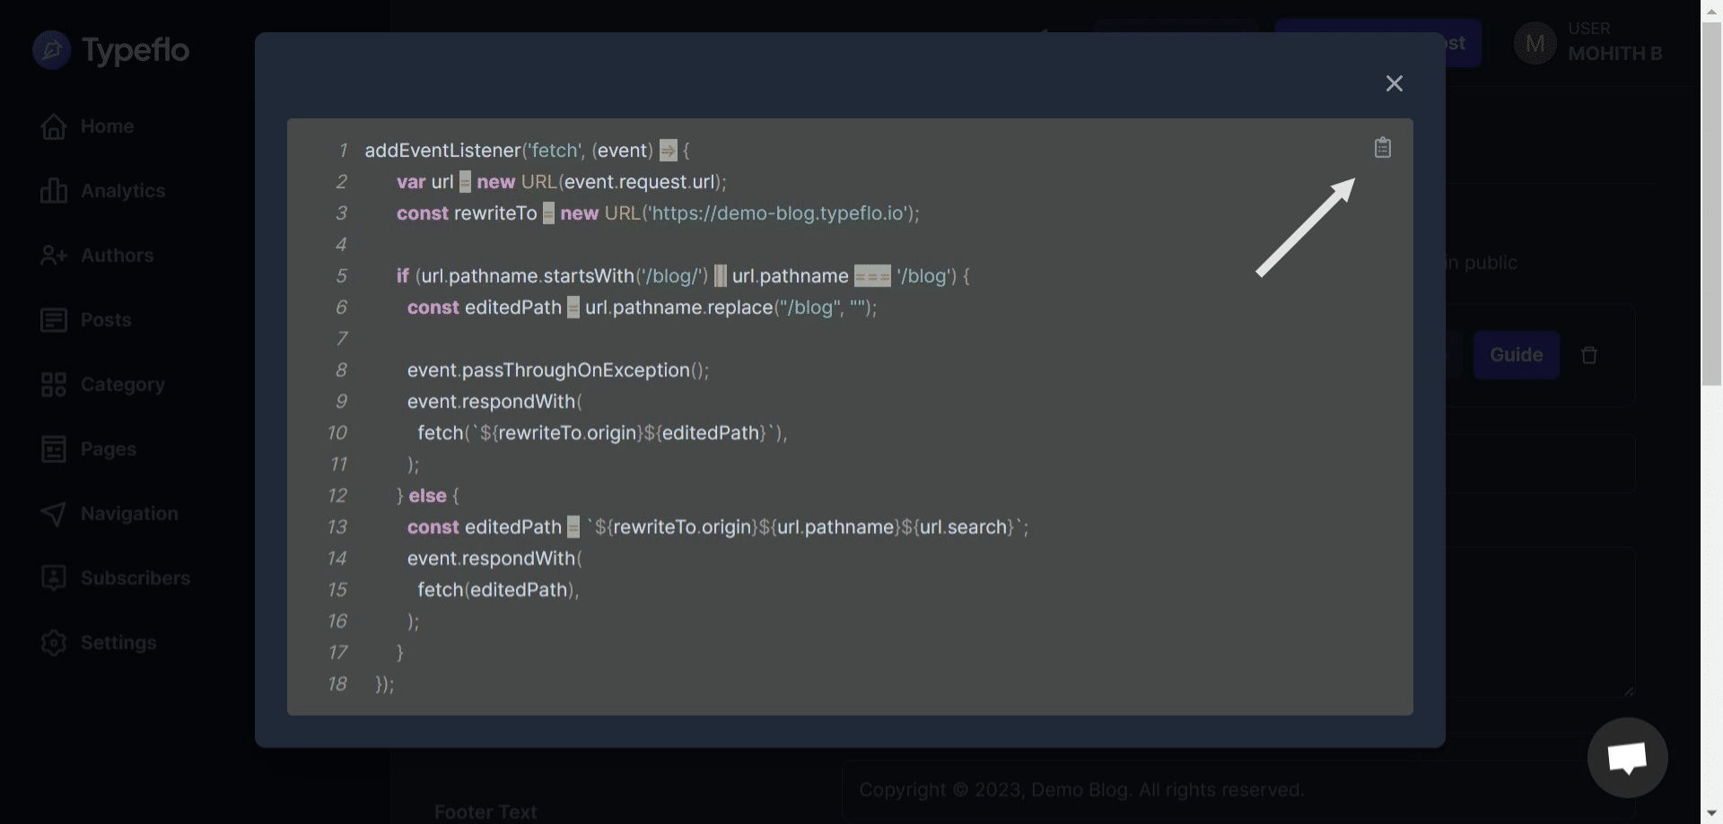Click the textarea resize handle

[1630, 690]
